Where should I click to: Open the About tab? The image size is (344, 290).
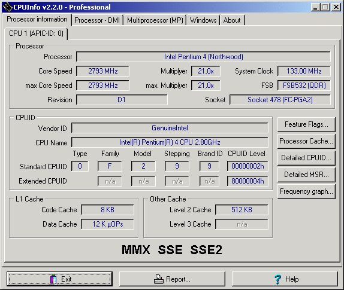[x=232, y=20]
